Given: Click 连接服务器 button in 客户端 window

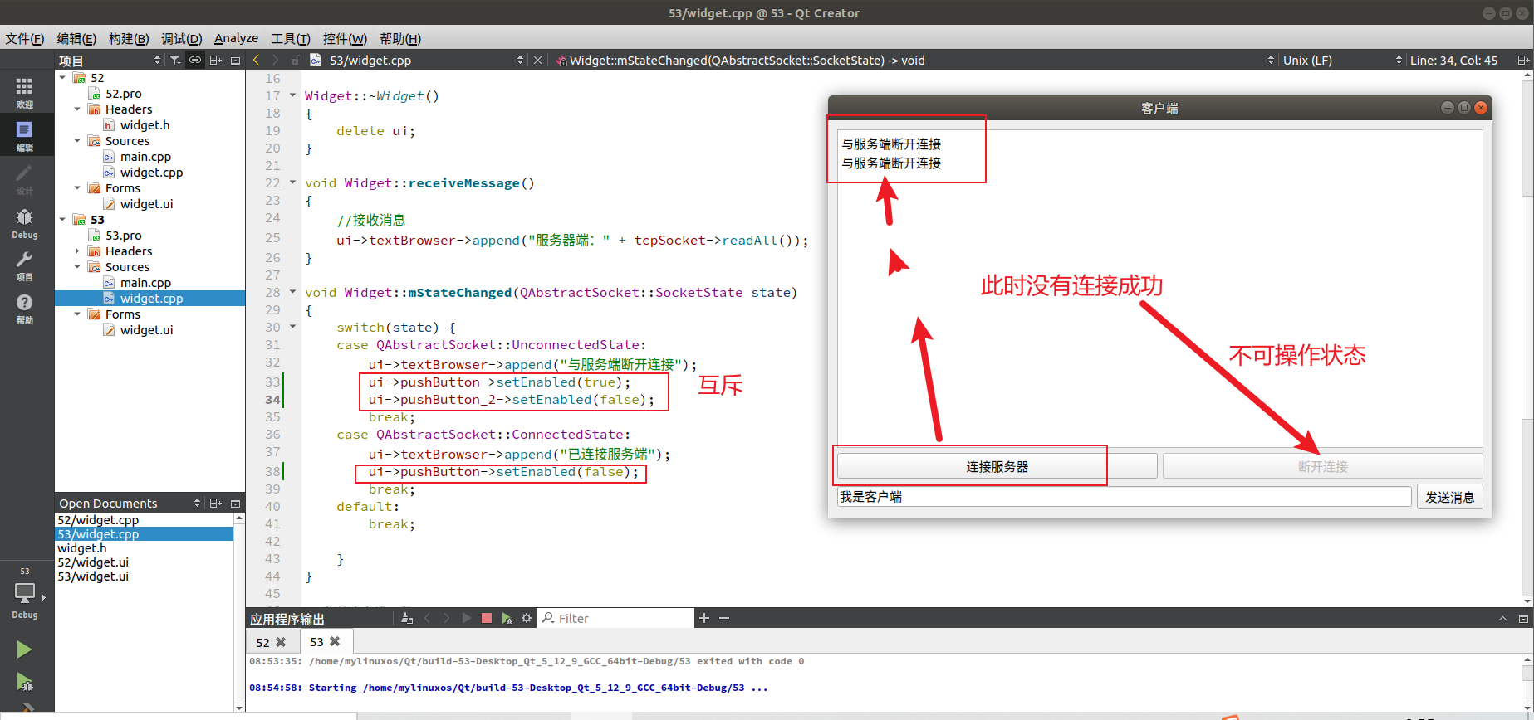Looking at the screenshot, I should click(x=997, y=466).
